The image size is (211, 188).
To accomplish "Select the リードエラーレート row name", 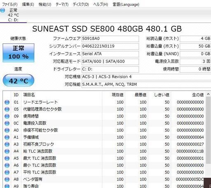I will tap(40, 102).
